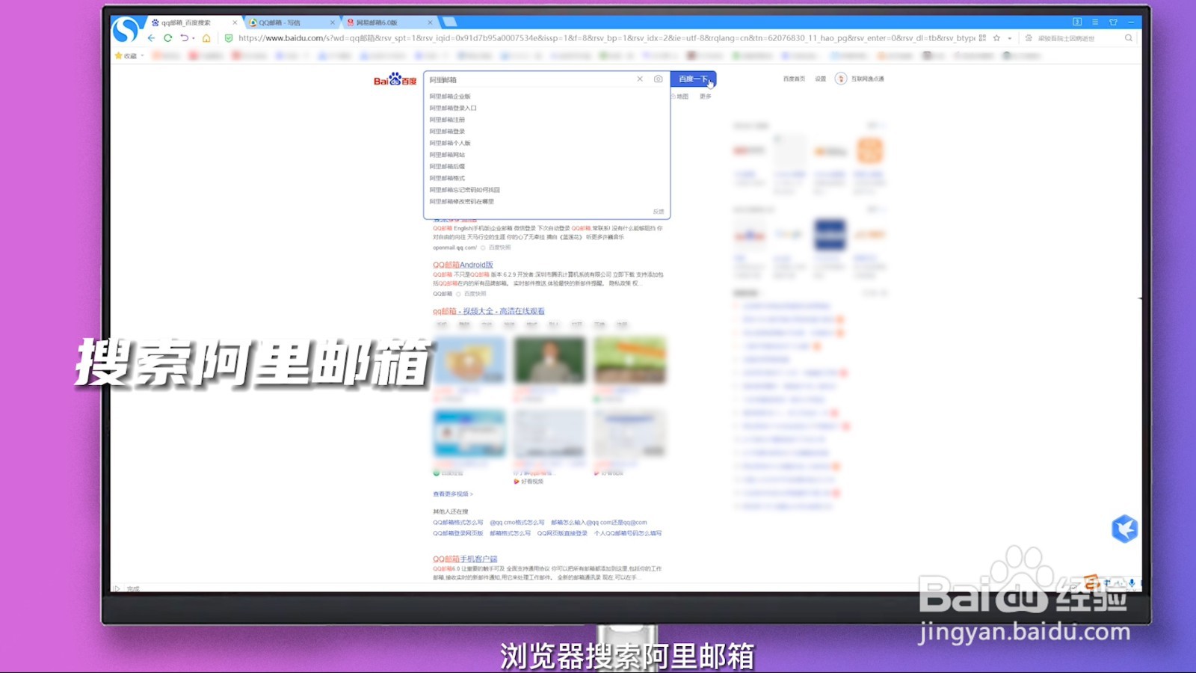Click the Baidu logo
Image resolution: width=1196 pixels, height=673 pixels.
(395, 79)
